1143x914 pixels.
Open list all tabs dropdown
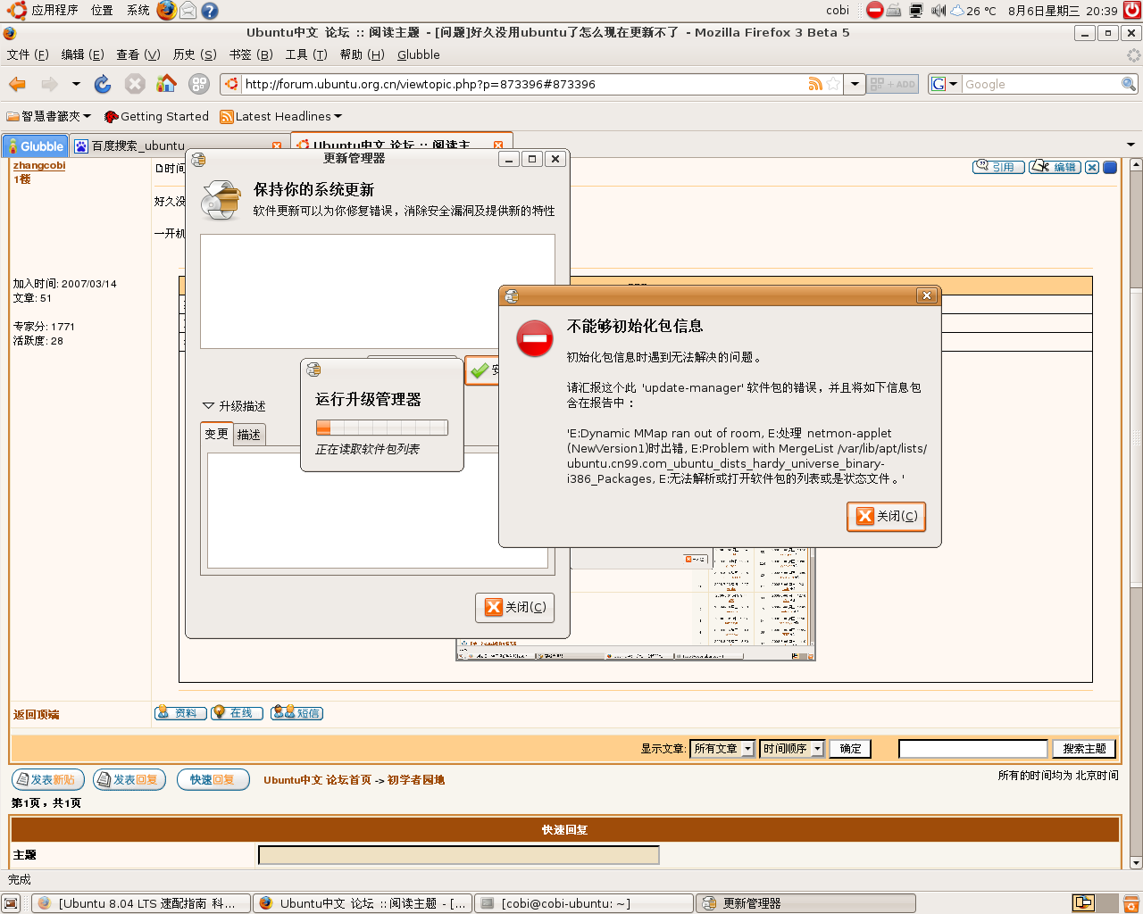(1130, 145)
